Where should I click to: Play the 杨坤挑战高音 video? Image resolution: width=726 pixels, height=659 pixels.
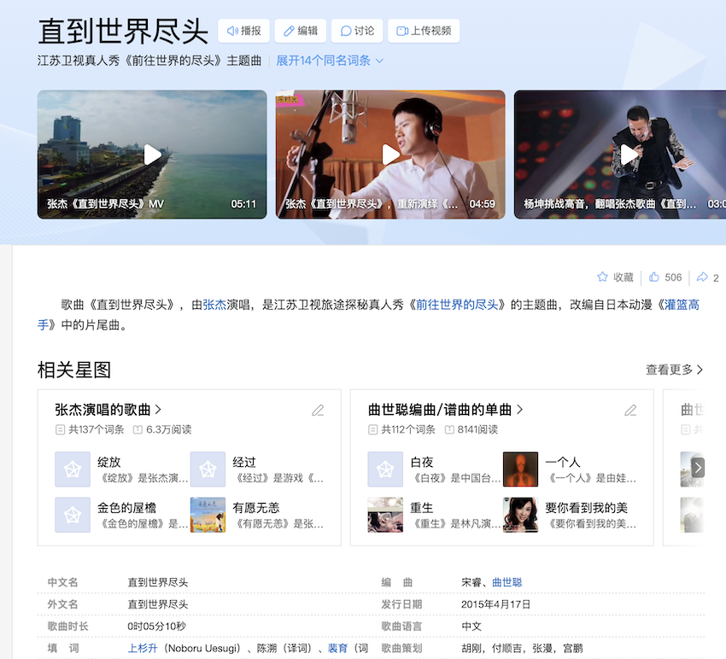[x=628, y=155]
